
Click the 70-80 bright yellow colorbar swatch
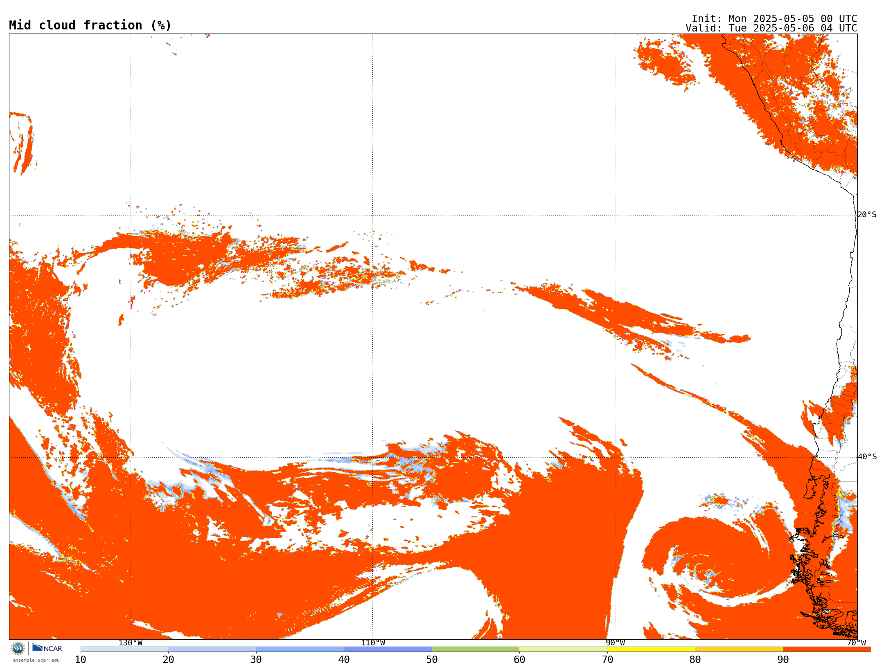[651, 649]
